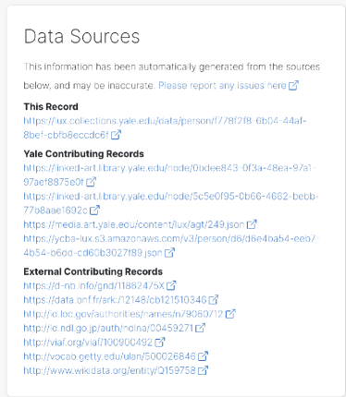Click external-link icon after 77b8aae1692c link
This screenshot has width=346, height=397.
point(94,210)
